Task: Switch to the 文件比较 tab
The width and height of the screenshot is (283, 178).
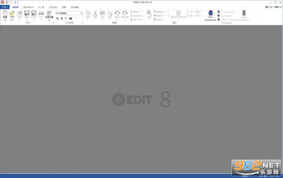Action: coord(53,7)
